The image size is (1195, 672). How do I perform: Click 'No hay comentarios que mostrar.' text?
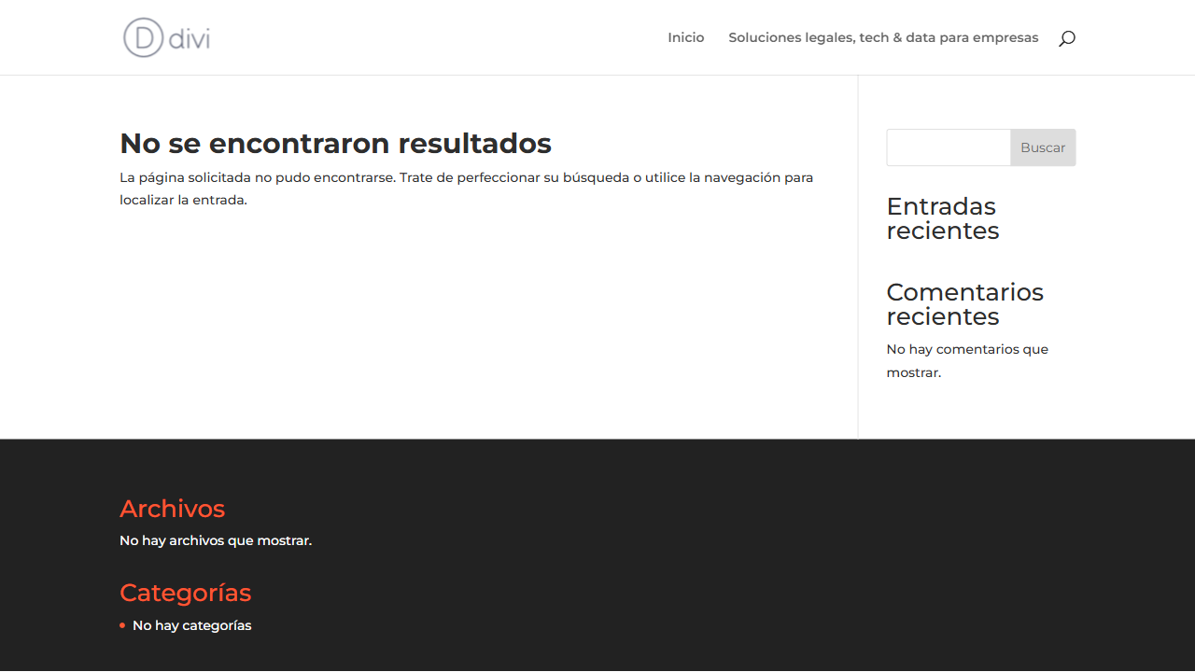point(967,360)
